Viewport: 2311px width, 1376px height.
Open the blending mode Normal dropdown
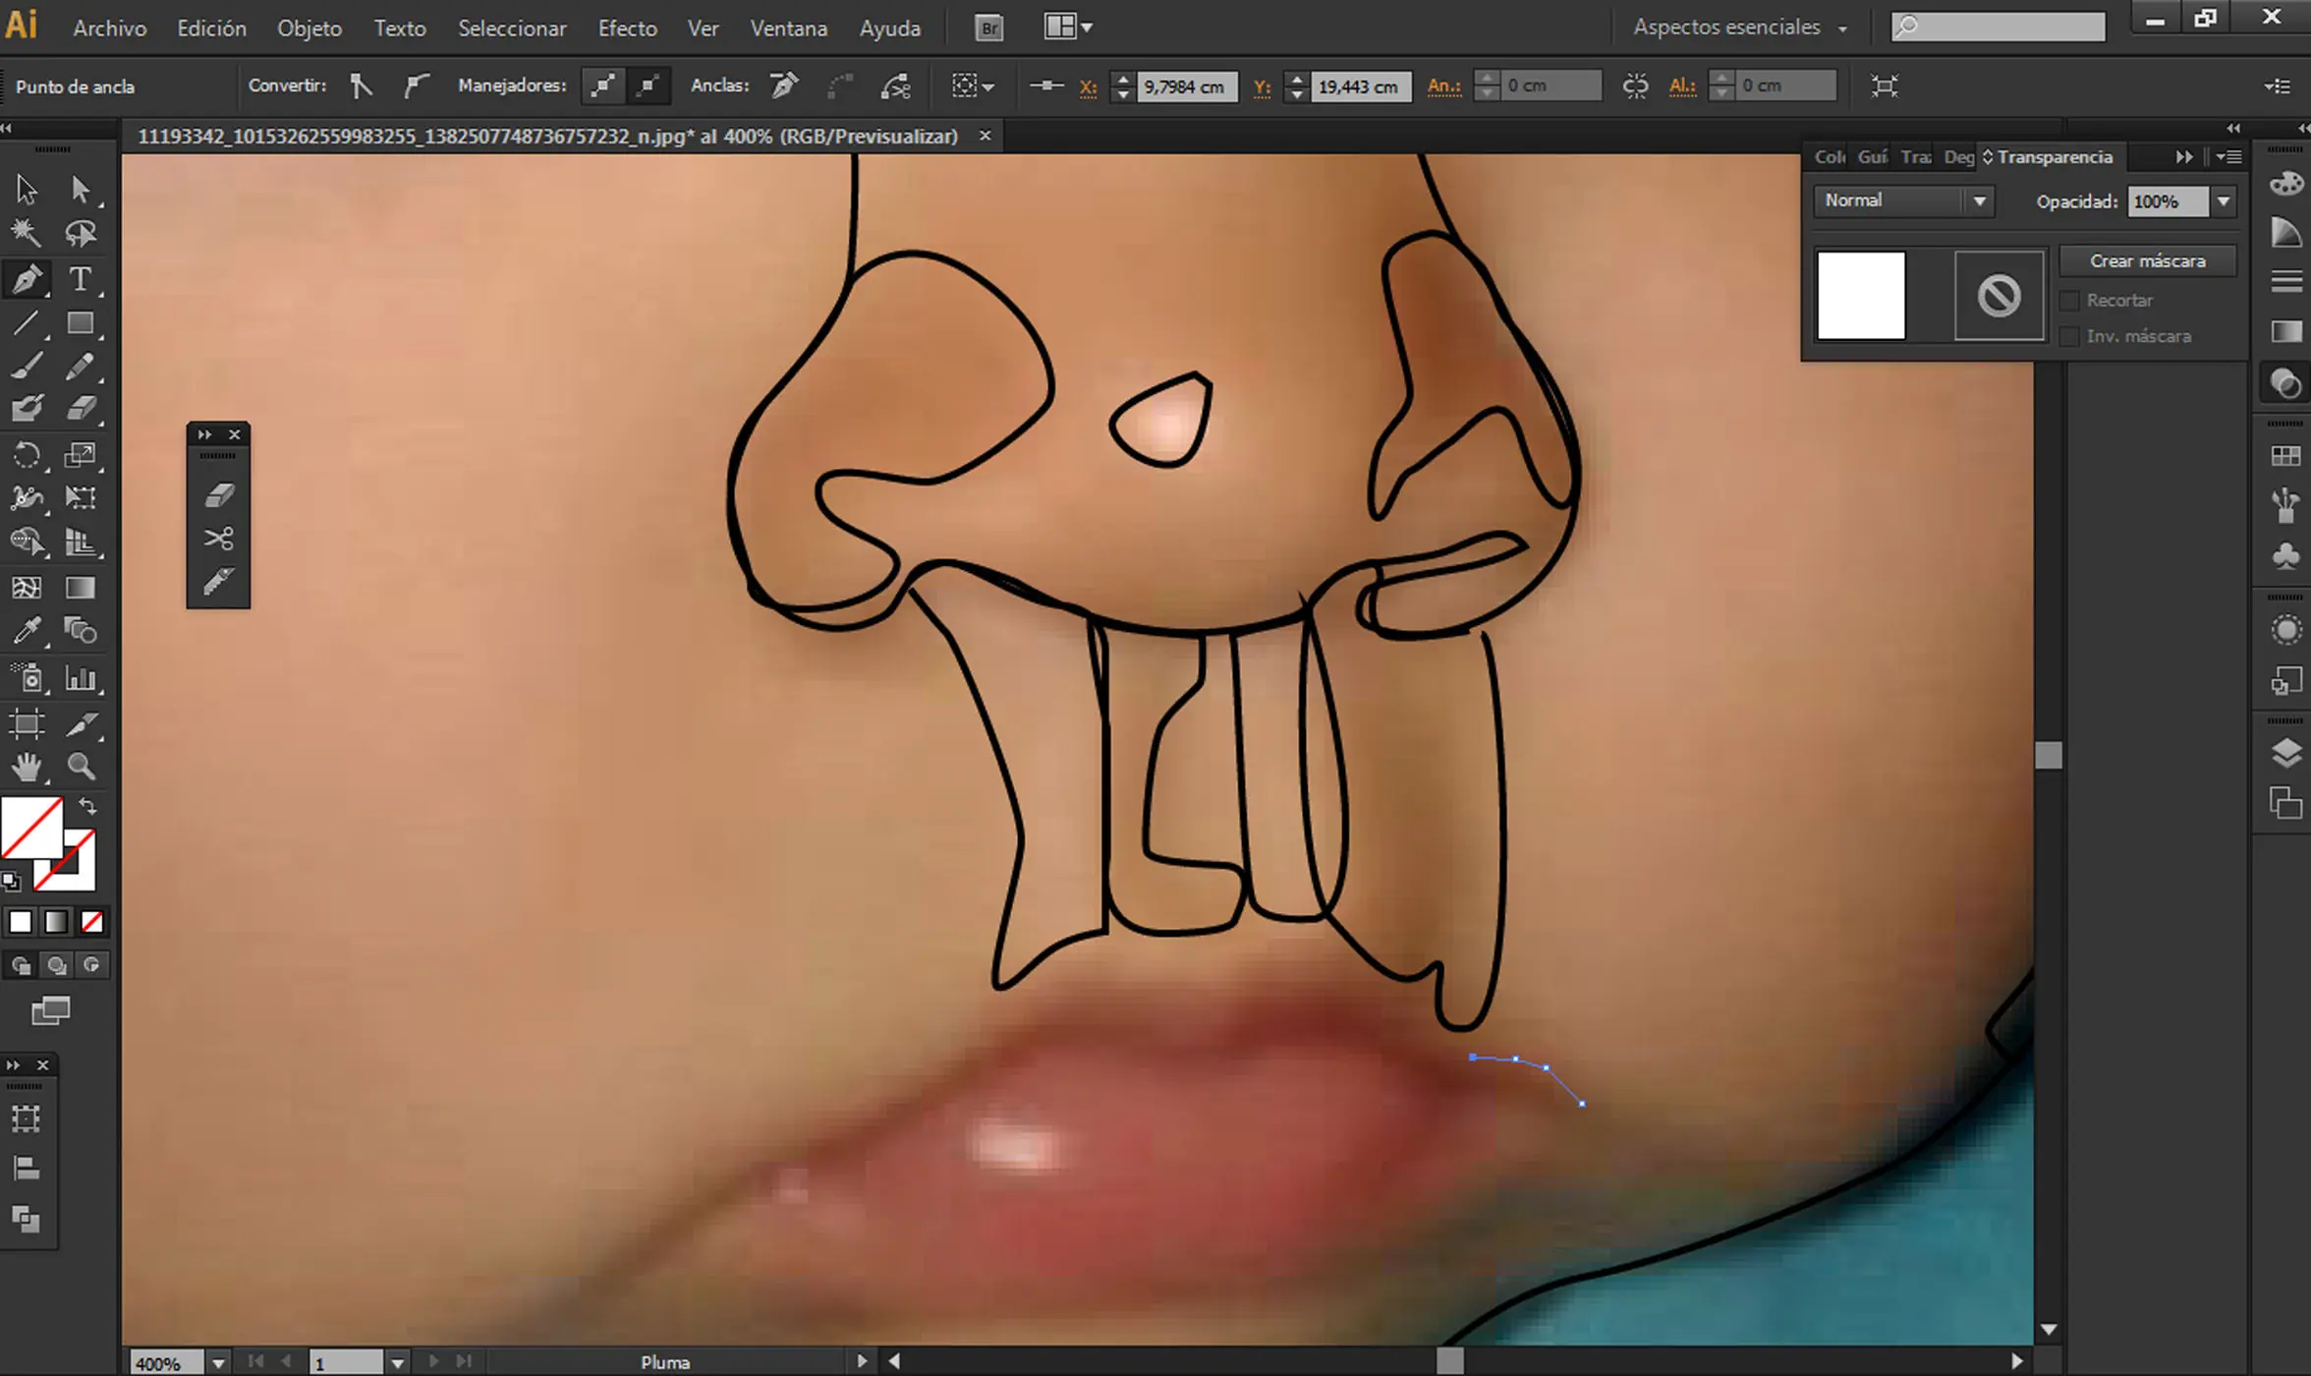[1902, 201]
